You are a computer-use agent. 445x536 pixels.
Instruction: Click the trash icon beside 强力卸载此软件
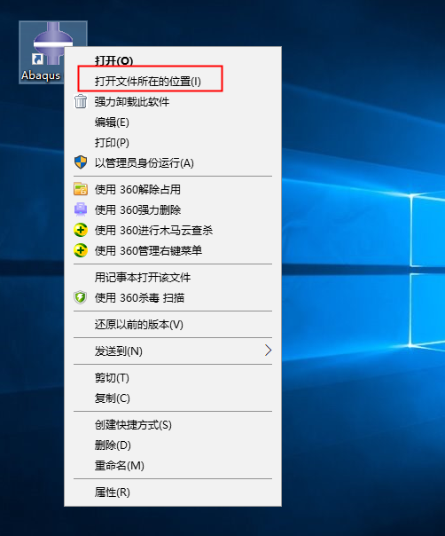click(x=81, y=101)
